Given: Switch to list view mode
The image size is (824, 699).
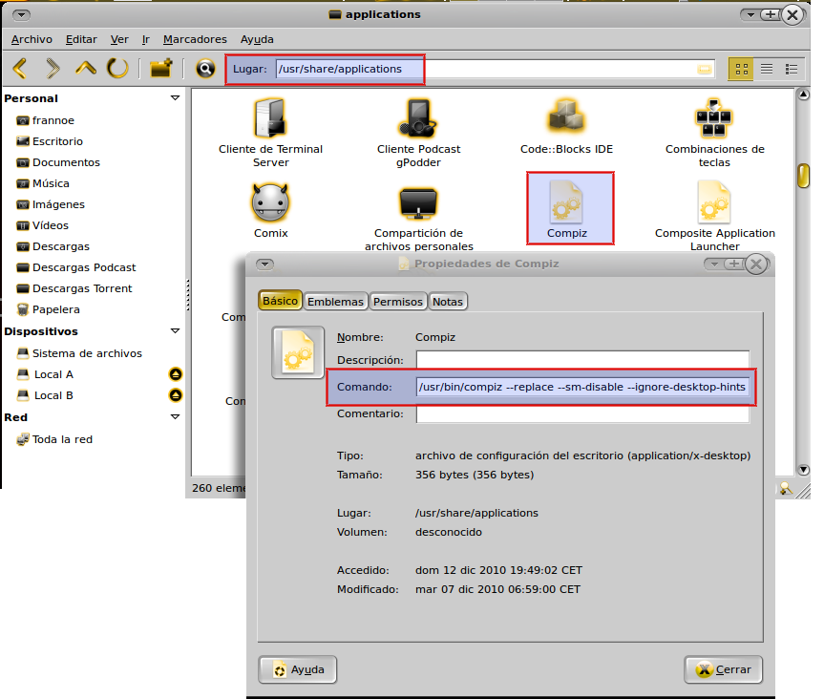Looking at the screenshot, I should coord(767,69).
